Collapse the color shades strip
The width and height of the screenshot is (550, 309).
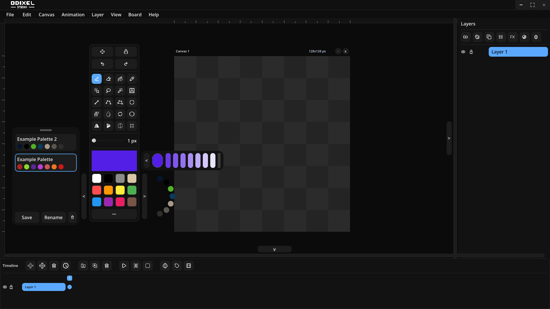[147, 161]
